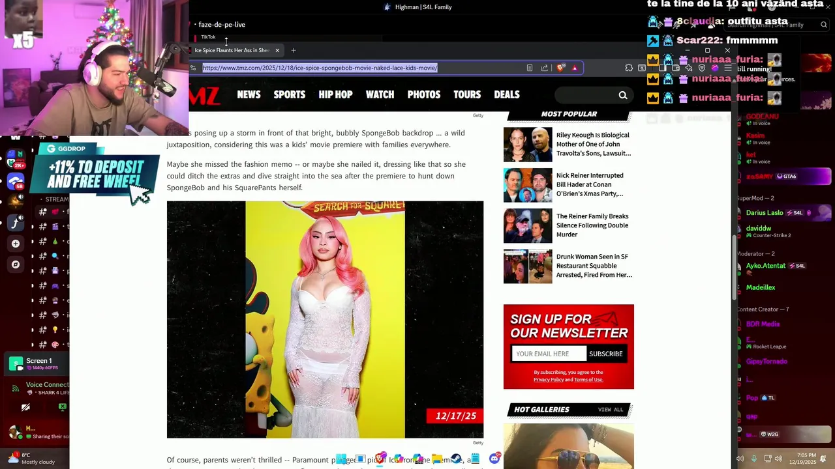Open reader mode icon in address bar

[529, 68]
